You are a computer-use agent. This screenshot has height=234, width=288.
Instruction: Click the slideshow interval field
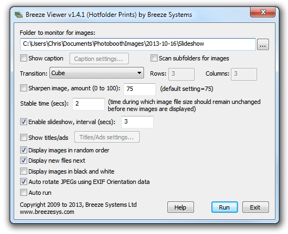pos(137,122)
